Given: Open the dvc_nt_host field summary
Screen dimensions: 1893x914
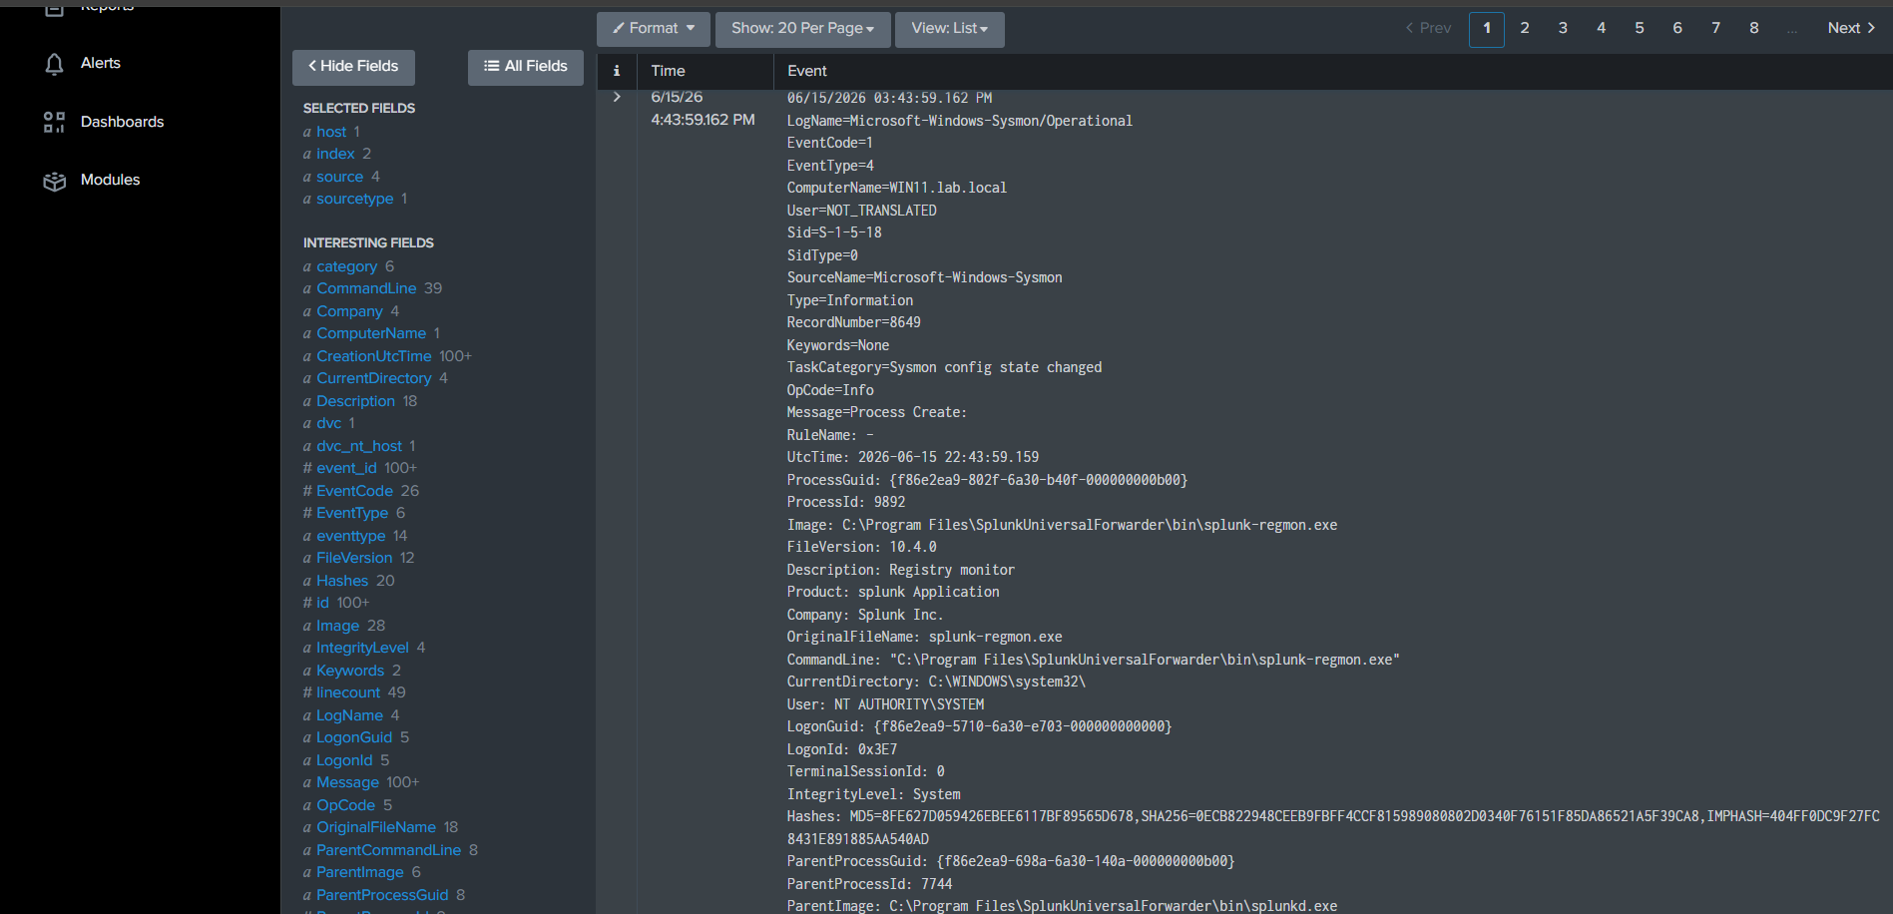Looking at the screenshot, I should click(x=359, y=446).
